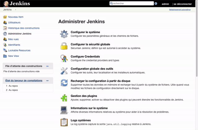Click the New View folder icon

(5, 56)
